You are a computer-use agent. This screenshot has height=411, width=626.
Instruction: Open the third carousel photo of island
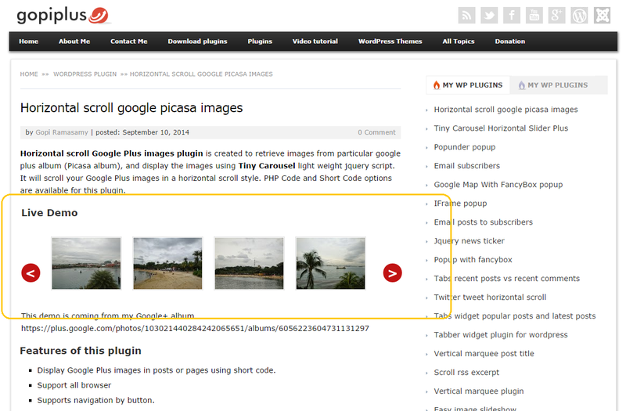coord(249,263)
